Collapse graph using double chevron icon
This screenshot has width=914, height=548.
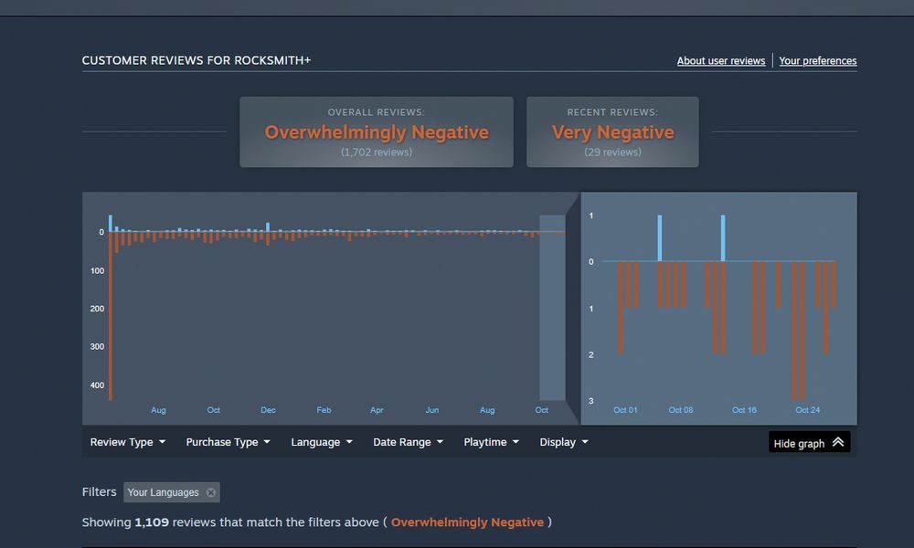pyautogui.click(x=838, y=442)
